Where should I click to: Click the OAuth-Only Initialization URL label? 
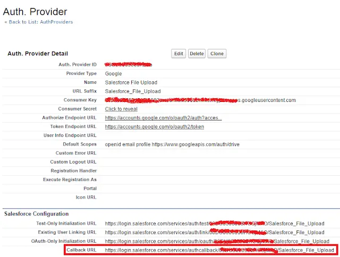click(64, 241)
